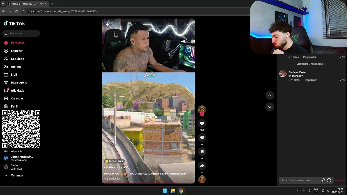Click Responder under Gustavo Farias comment
The image size is (347, 195).
pyautogui.click(x=310, y=80)
